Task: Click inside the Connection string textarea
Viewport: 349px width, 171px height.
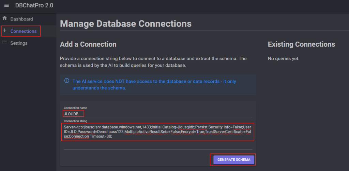Action: coord(158,132)
